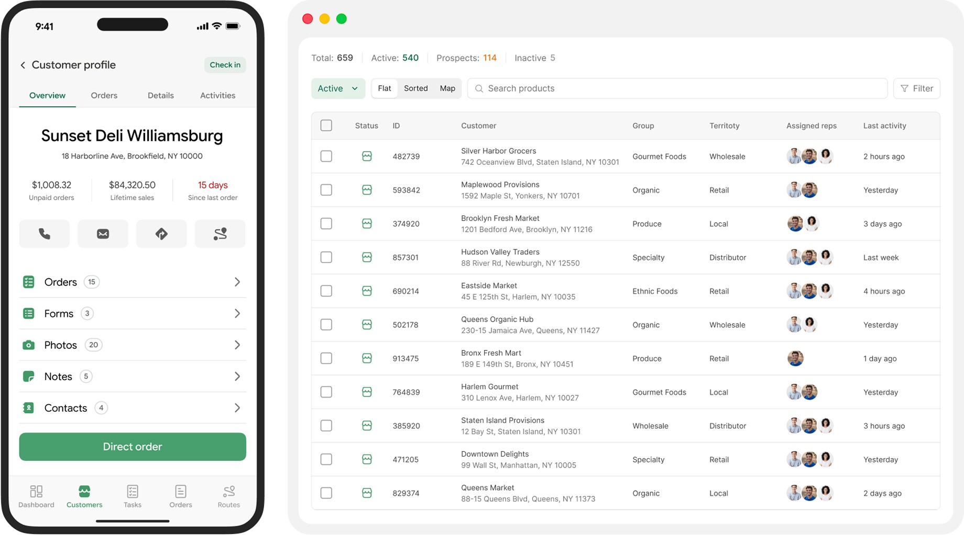Tap the Check in button
Screen dimensions: 964x535
225,65
